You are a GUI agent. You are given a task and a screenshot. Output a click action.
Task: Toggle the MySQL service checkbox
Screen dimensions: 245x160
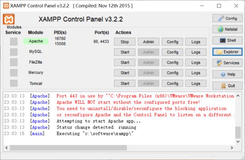pos(14,52)
